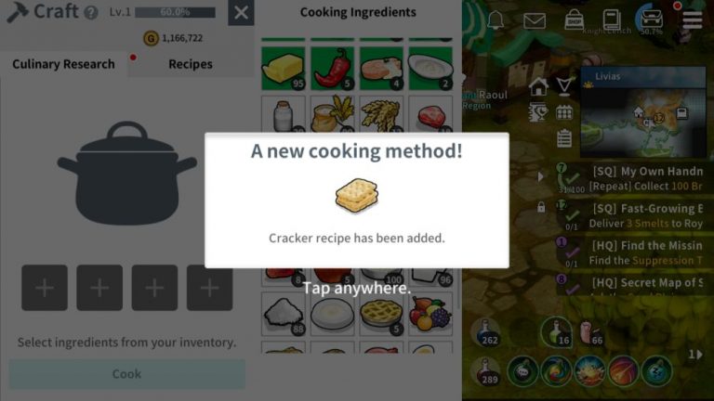
Task: Select the butter ingredient with 95
Action: [x=284, y=68]
